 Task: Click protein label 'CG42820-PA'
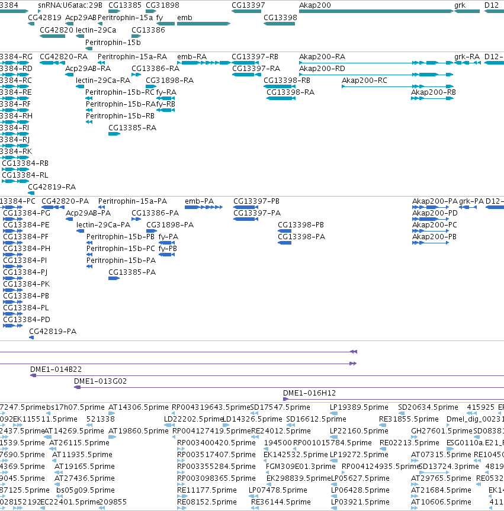pos(65,201)
